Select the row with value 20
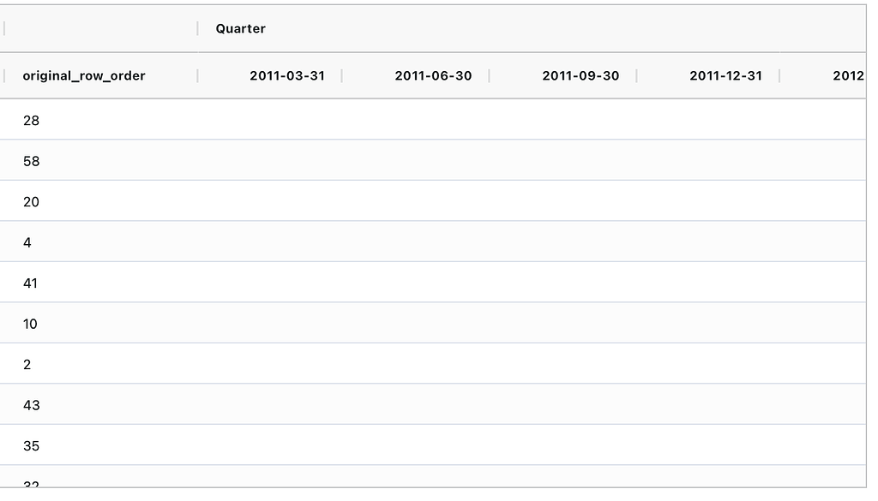 (x=32, y=201)
